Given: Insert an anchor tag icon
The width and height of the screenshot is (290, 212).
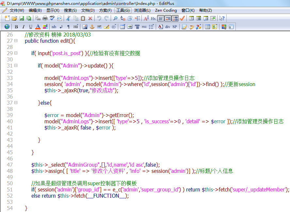Looking at the screenshot, I should click(x=92, y=27).
